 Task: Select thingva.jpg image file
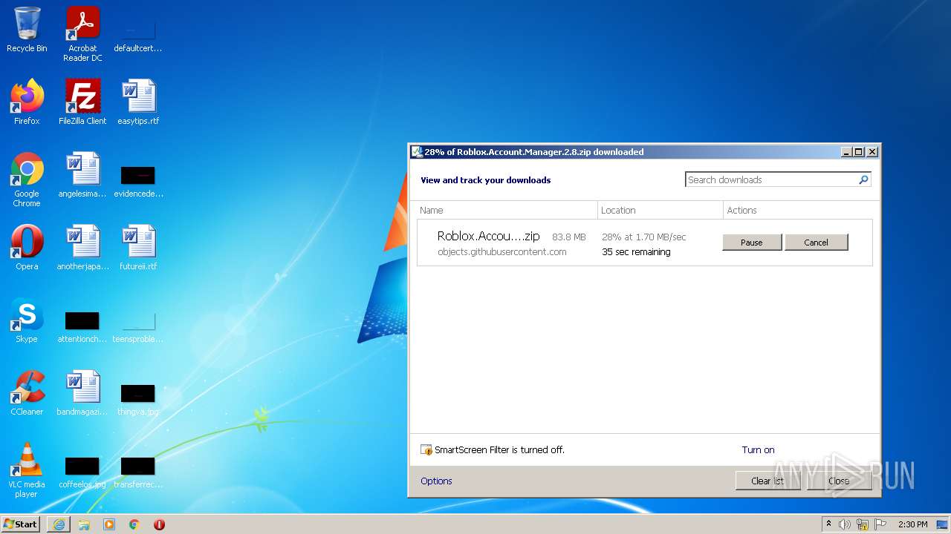coord(138,399)
